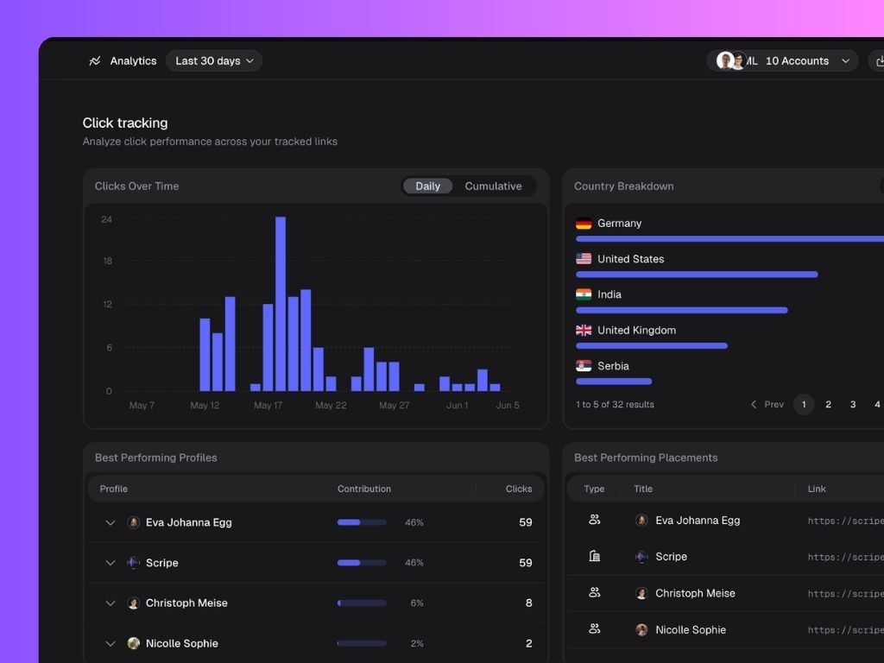Click the account avatars in header
Image resolution: width=884 pixels, height=663 pixels.
click(732, 60)
